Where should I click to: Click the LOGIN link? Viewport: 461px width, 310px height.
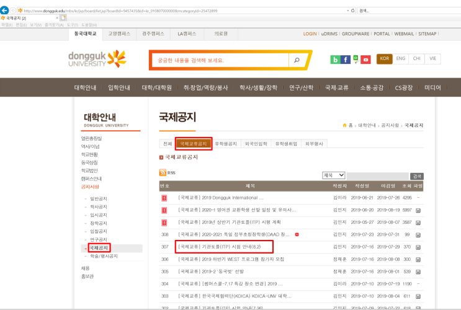[x=310, y=34]
